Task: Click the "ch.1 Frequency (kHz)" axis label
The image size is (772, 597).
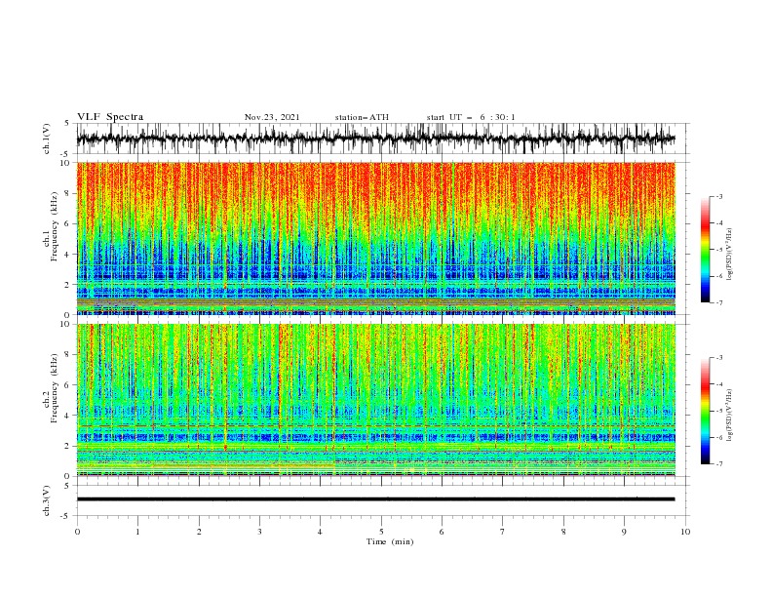Action: (51, 227)
